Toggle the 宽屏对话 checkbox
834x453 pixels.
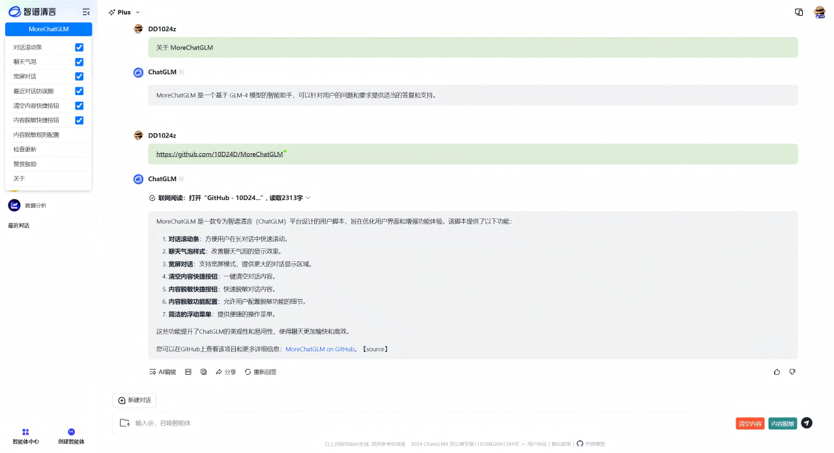coord(79,76)
